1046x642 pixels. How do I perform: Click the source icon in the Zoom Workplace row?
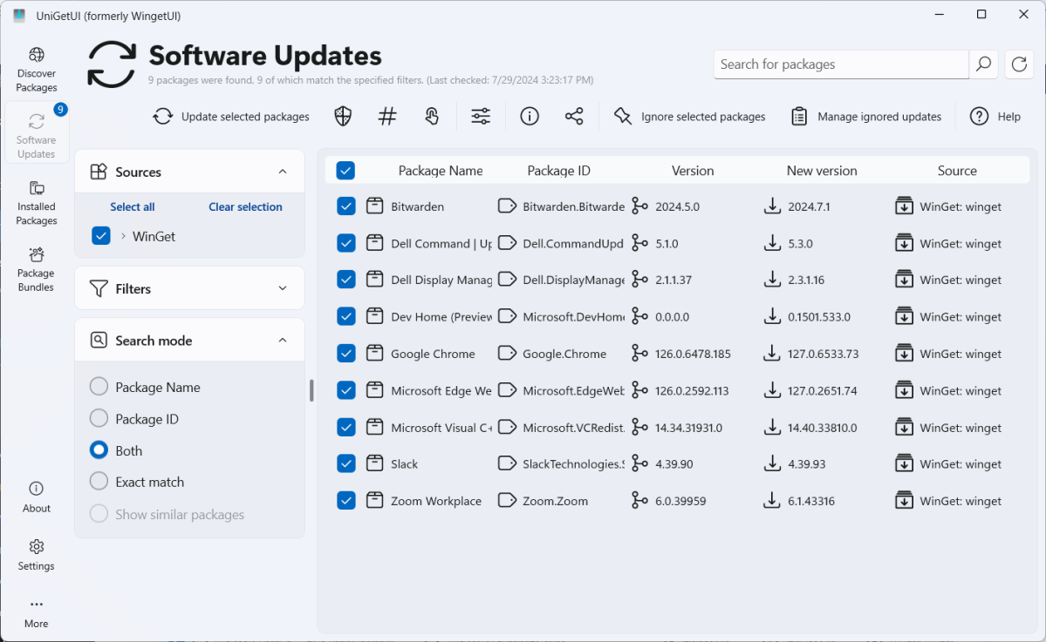[x=904, y=500]
